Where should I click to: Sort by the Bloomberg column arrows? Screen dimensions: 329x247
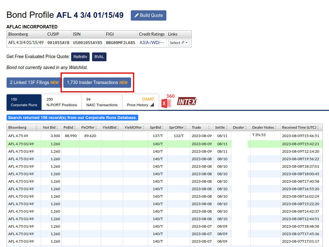(37, 127)
